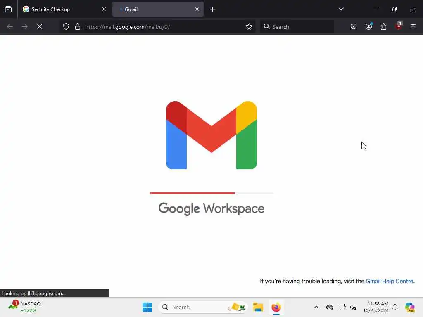Open clock showing 11:58 AM

(x=376, y=307)
